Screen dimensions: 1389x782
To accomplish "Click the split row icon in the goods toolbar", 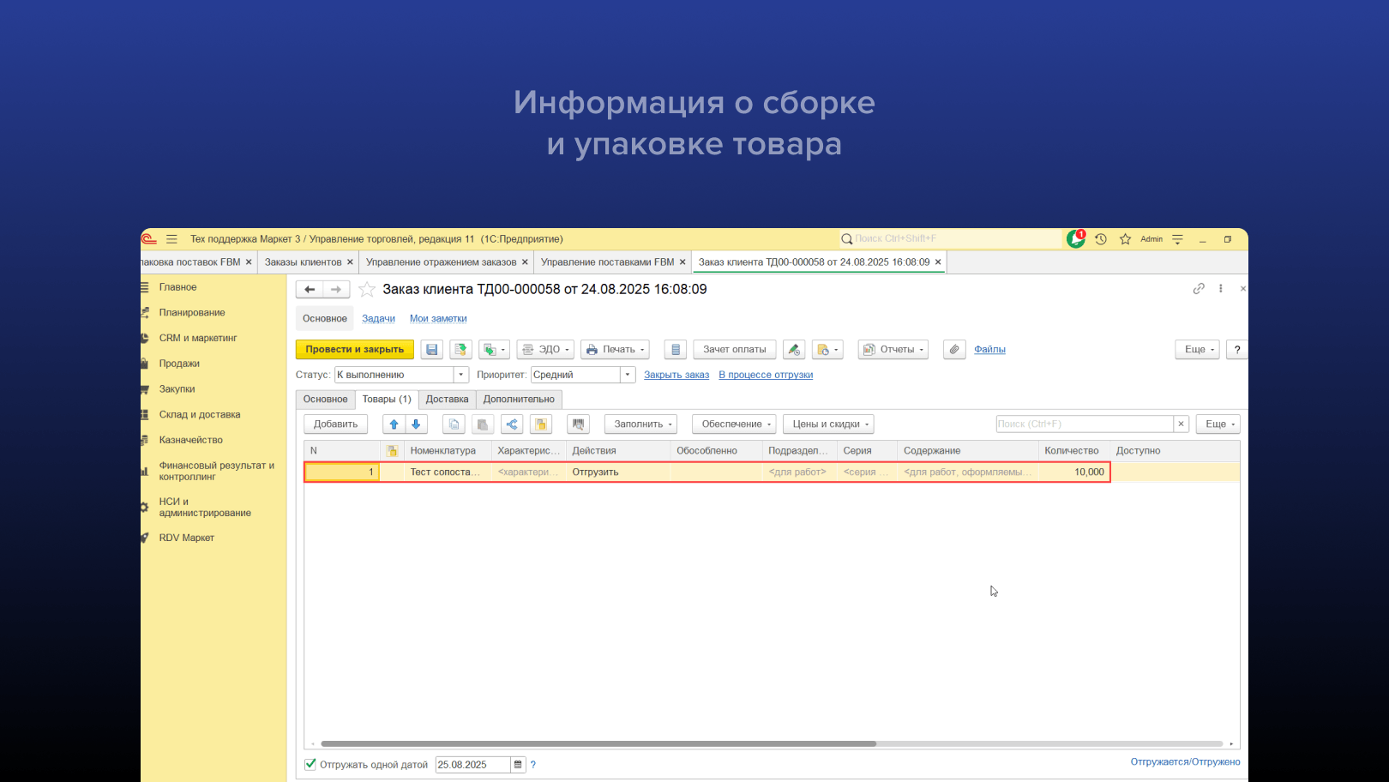I will (x=512, y=424).
